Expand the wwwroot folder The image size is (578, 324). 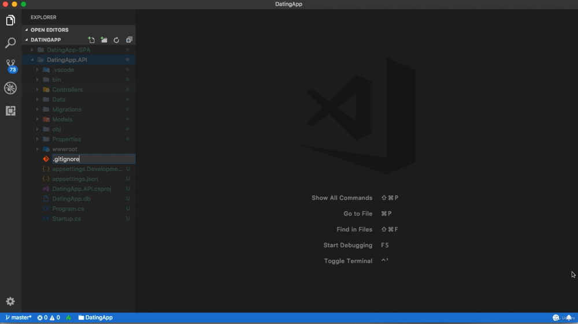79,149
